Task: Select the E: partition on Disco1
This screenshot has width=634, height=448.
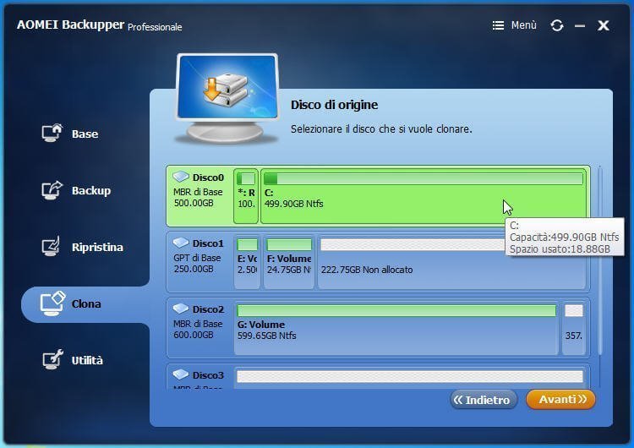Action: [247, 262]
